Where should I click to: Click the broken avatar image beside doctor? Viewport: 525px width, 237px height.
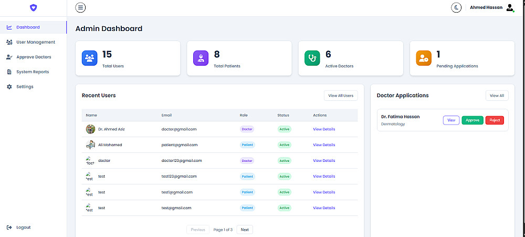tap(90, 161)
